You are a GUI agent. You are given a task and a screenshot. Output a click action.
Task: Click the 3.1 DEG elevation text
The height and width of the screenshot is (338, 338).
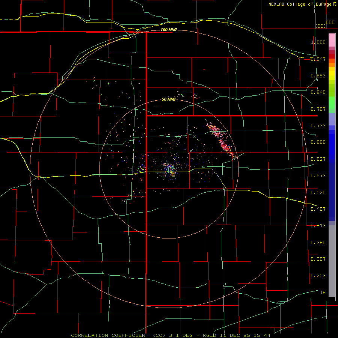tap(181, 335)
